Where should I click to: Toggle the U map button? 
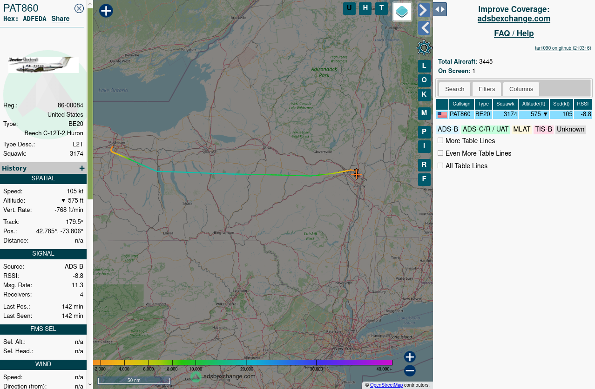click(349, 8)
